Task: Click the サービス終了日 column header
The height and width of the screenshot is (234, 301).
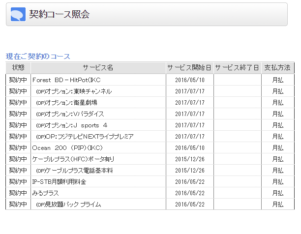Action: point(237,67)
